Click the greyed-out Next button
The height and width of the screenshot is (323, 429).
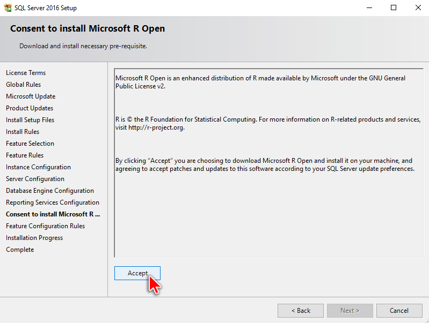click(x=350, y=311)
